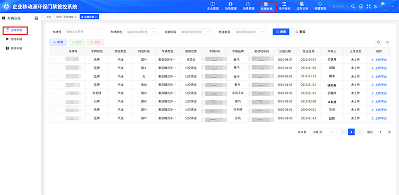This screenshot has width=399, height=195.
Task: Focus the 车牌号 input field
Action: pos(84,32)
